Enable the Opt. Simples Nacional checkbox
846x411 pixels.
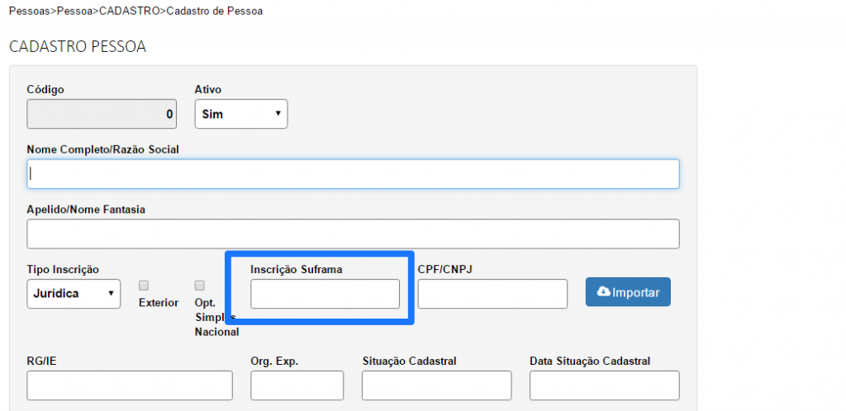point(199,286)
